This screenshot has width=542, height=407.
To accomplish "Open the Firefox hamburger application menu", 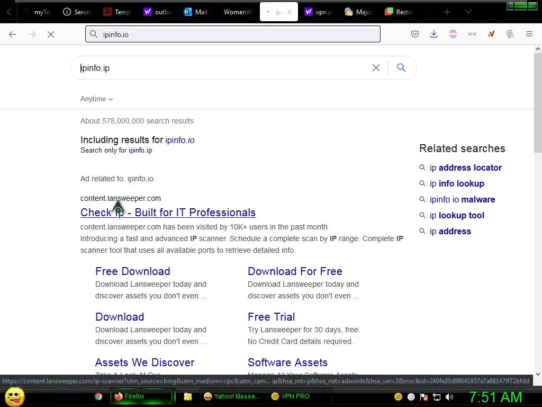I will pos(529,34).
